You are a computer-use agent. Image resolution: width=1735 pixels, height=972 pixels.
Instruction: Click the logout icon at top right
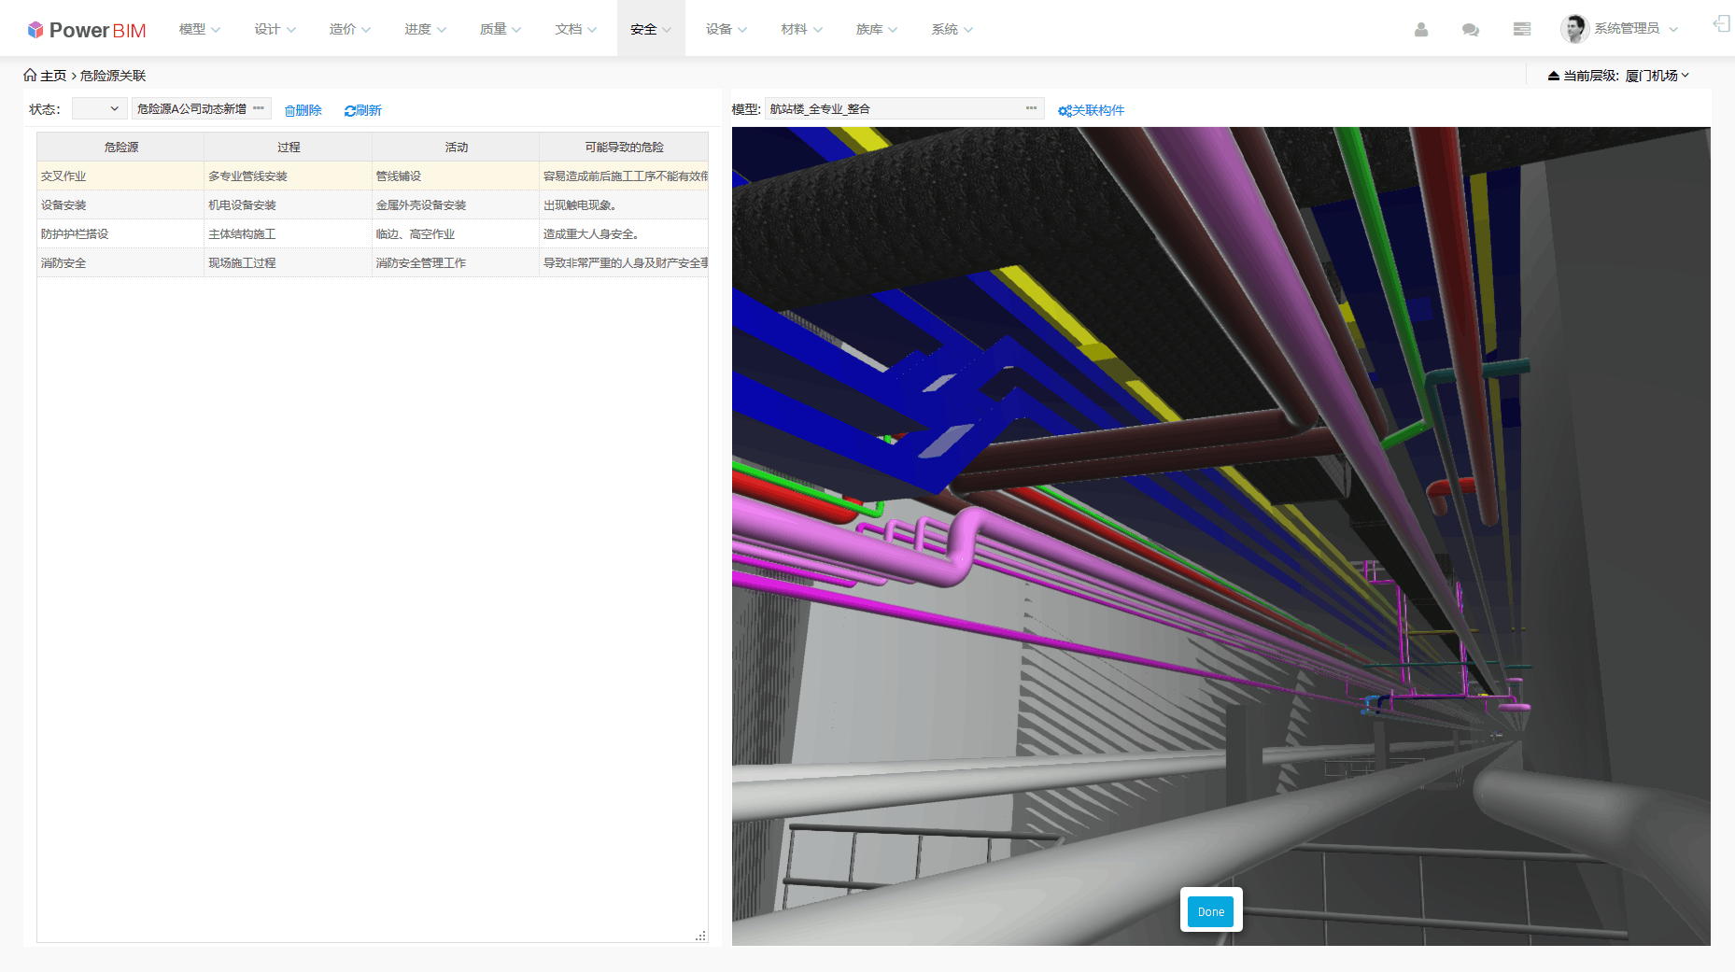(1721, 24)
